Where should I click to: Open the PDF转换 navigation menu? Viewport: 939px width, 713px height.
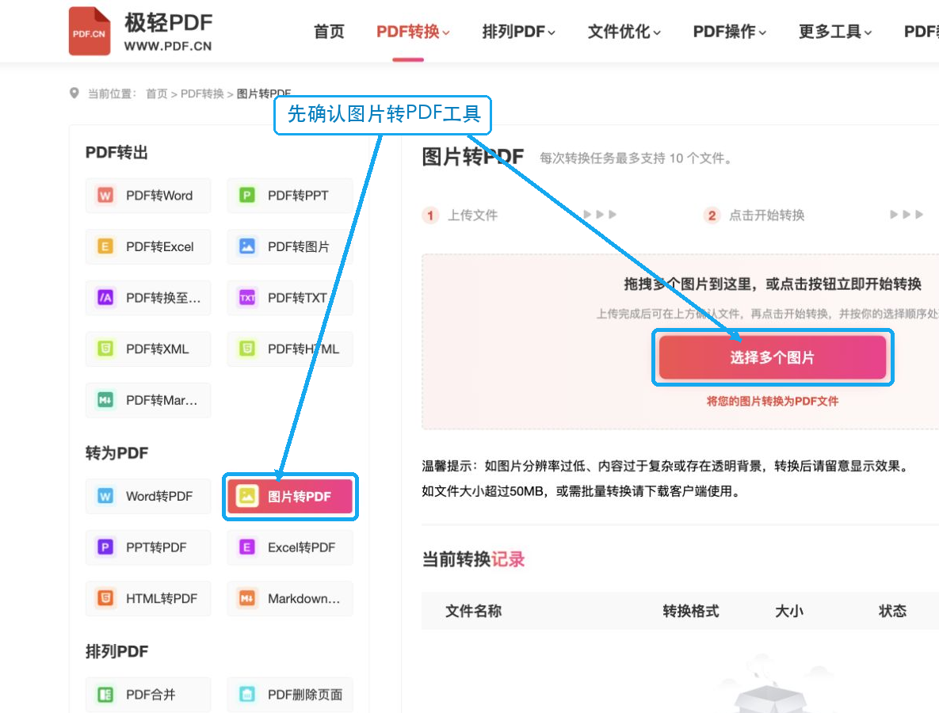point(413,32)
